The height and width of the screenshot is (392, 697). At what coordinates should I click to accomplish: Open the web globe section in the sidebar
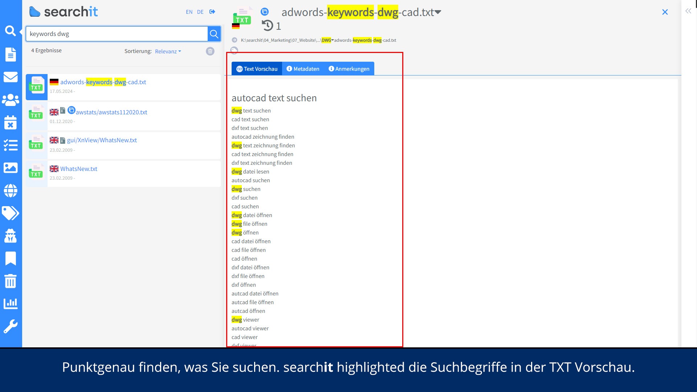11,191
